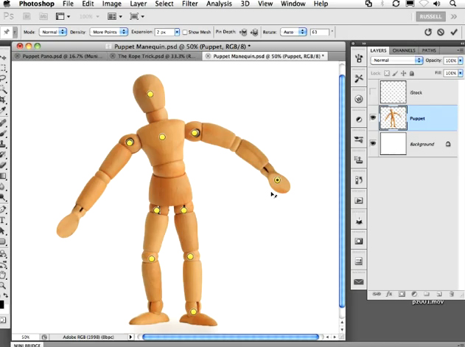Viewport: 465px width, 347px height.
Task: Enable the Show Mesh checkbox
Action: pyautogui.click(x=184, y=32)
